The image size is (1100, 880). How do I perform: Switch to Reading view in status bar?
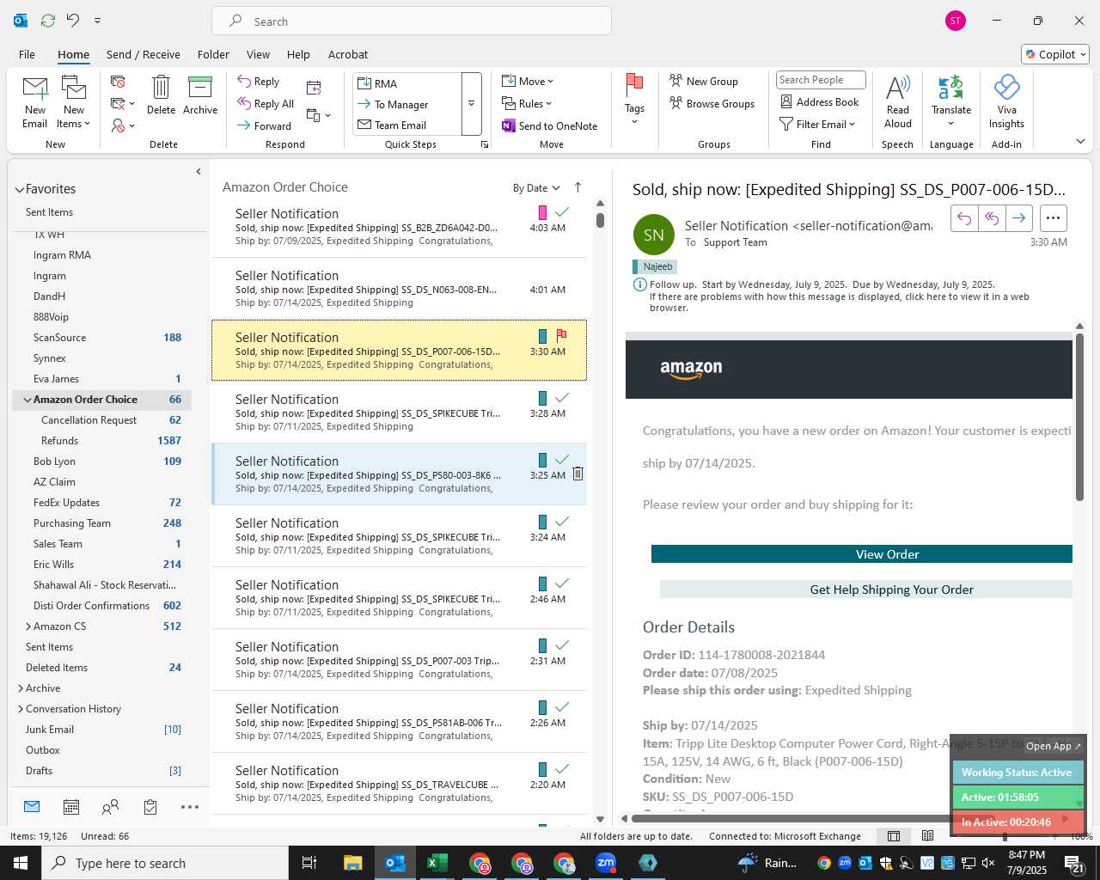coord(927,836)
